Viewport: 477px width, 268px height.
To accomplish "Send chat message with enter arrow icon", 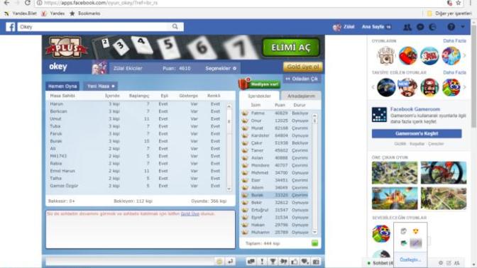I will point(230,262).
